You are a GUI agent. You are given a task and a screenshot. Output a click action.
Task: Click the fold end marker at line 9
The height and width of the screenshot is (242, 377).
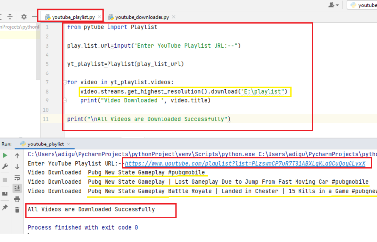point(65,100)
